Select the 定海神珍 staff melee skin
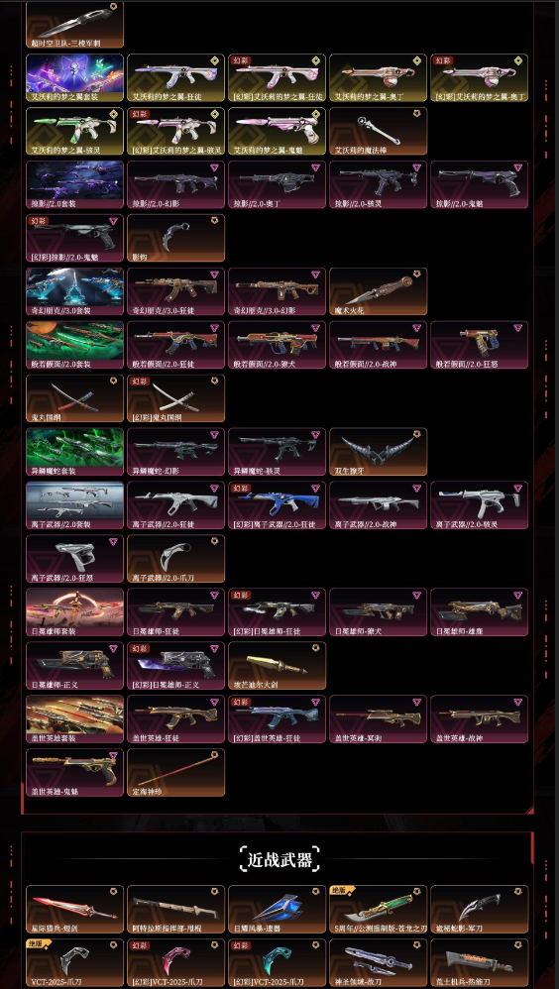The height and width of the screenshot is (989, 559). coord(176,773)
